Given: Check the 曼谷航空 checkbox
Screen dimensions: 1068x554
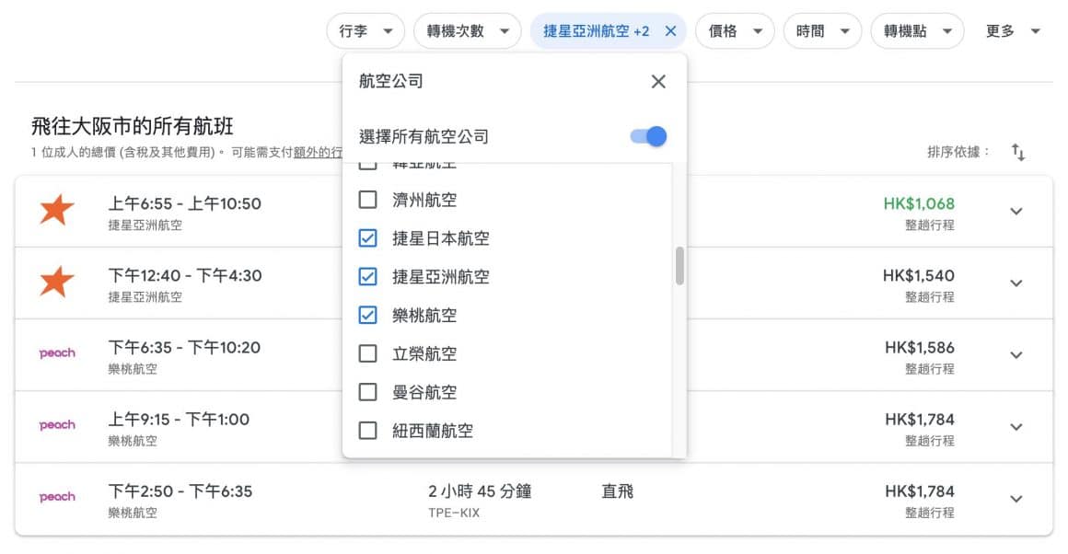Looking at the screenshot, I should tap(367, 392).
